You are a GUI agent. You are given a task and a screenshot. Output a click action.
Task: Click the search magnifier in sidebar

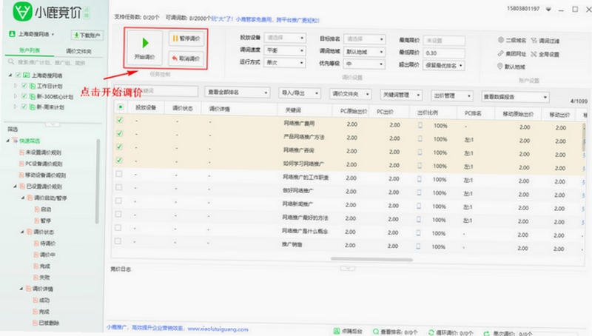point(11,62)
